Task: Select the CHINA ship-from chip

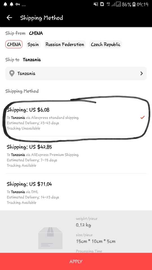Action: coord(14,44)
